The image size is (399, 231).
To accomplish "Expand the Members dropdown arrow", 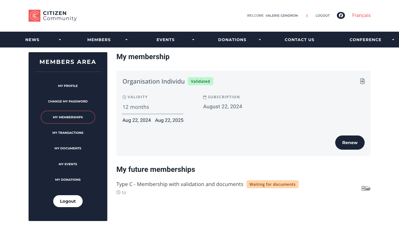I will (x=126, y=40).
